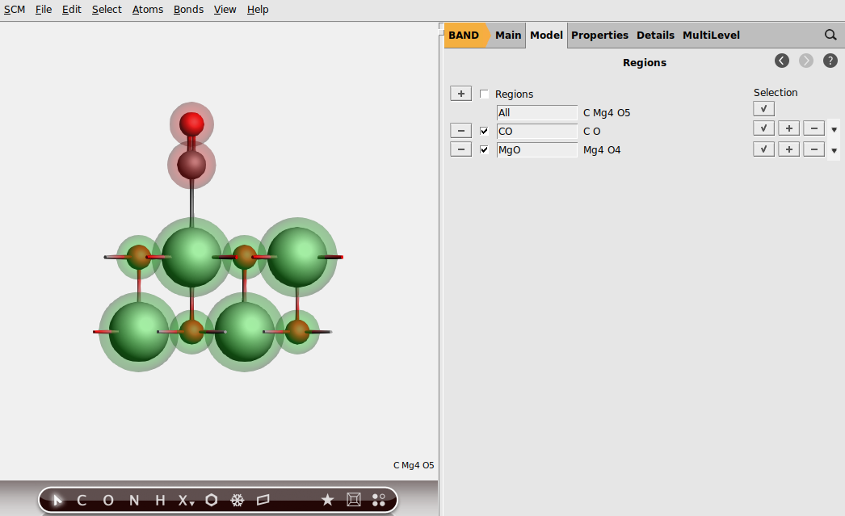
Task: Select the Hydrogen atom drawing tool
Action: (x=158, y=500)
